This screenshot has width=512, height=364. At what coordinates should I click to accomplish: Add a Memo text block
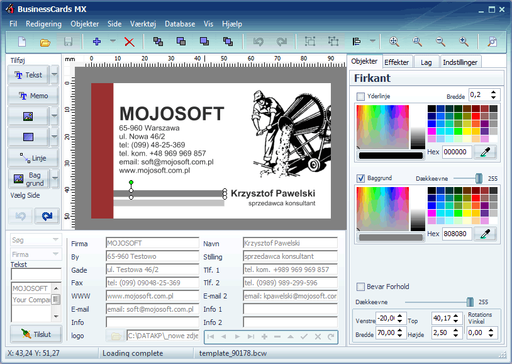tap(33, 96)
